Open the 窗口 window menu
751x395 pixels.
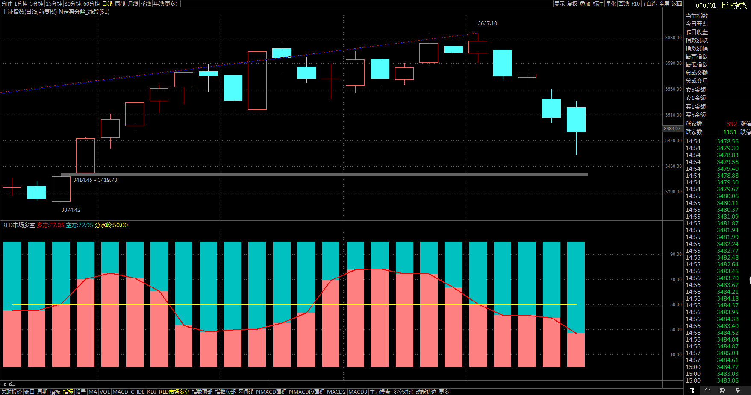click(29, 392)
